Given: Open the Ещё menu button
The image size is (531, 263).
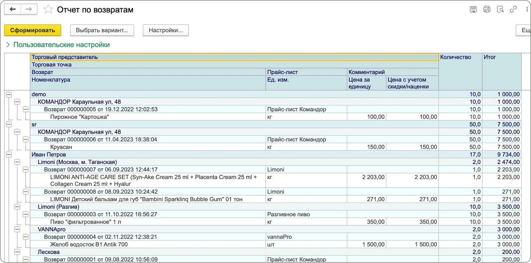Looking at the screenshot, I should (524, 30).
